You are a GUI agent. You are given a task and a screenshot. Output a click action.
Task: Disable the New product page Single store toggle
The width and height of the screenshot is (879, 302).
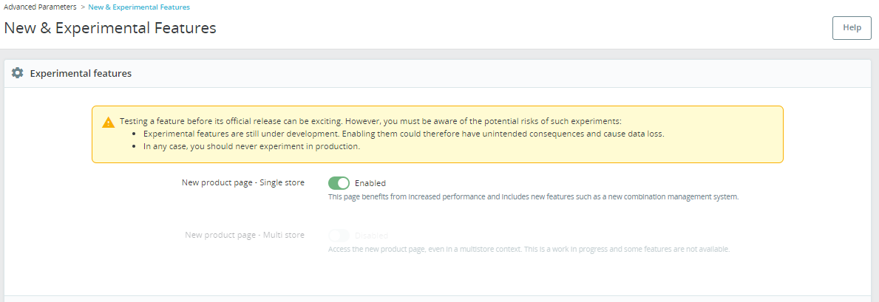click(x=339, y=183)
